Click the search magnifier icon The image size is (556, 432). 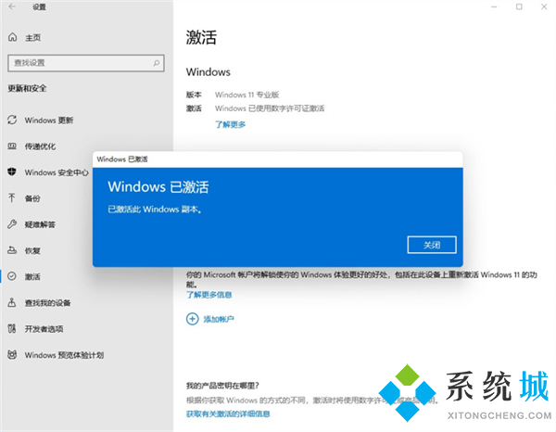point(157,63)
